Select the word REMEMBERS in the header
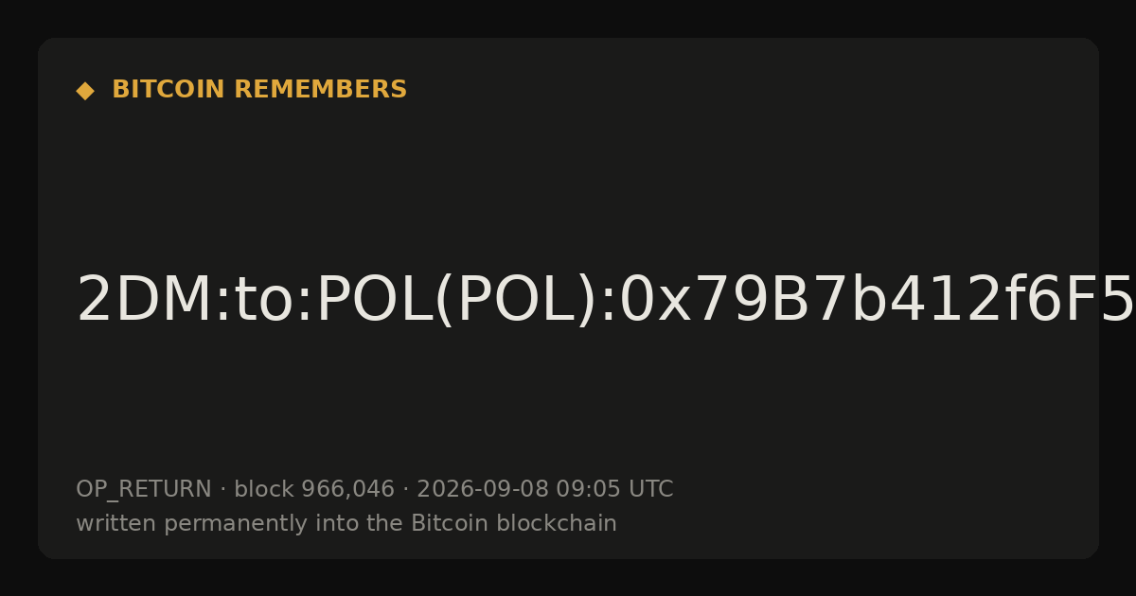 click(320, 90)
